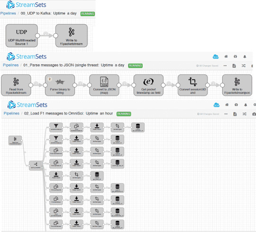Open package manager icon in 01_Parse pipeline header
Viewport: 256px width, 232px height.
tap(235, 57)
